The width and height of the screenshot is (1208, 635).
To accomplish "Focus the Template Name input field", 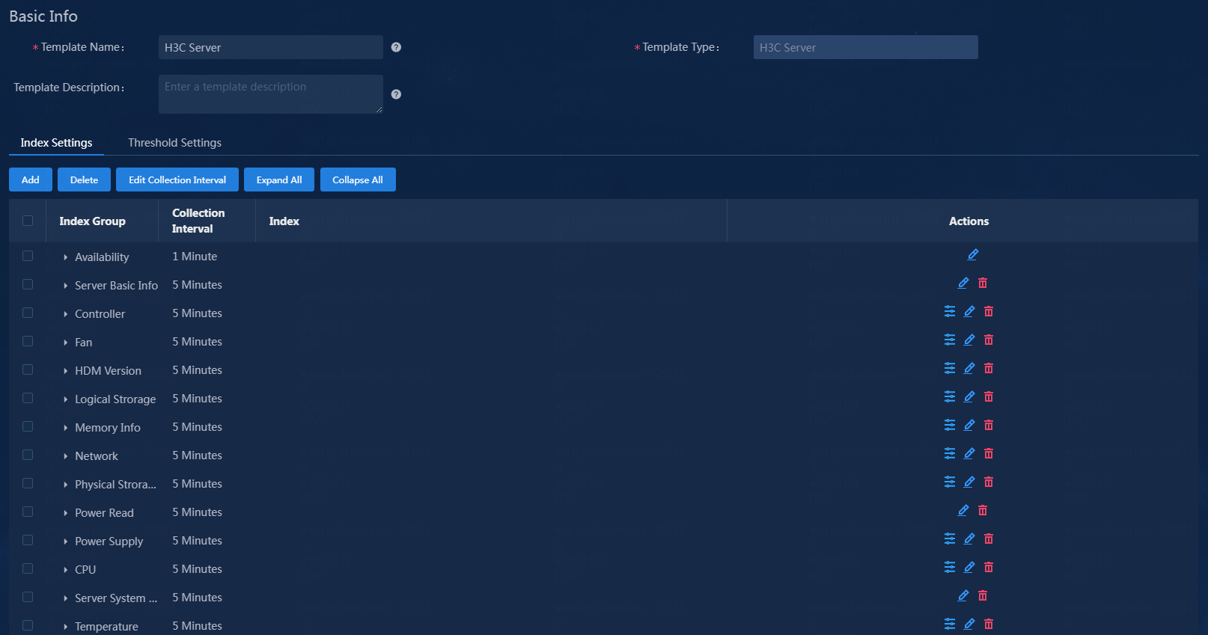I will [x=271, y=47].
